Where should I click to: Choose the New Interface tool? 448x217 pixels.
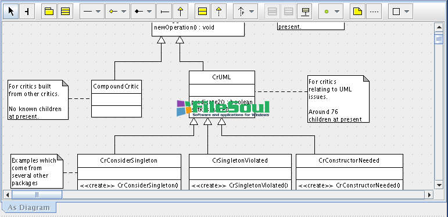click(203, 12)
